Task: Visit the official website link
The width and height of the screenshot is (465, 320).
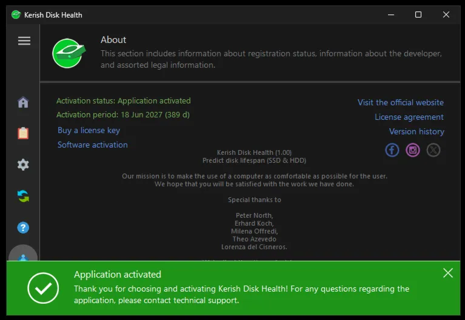Action: click(x=401, y=102)
